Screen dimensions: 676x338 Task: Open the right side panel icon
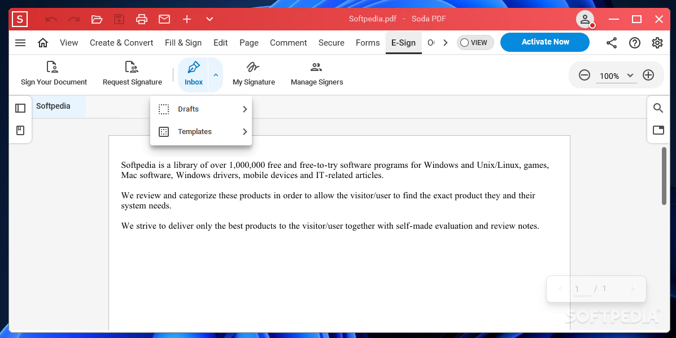pyautogui.click(x=658, y=130)
